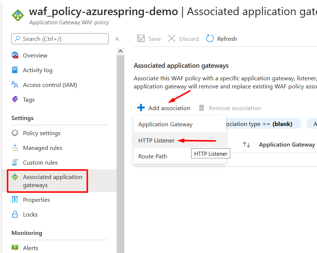The image size is (317, 253).
Task: Click the Activity log book icon
Action: (15, 70)
